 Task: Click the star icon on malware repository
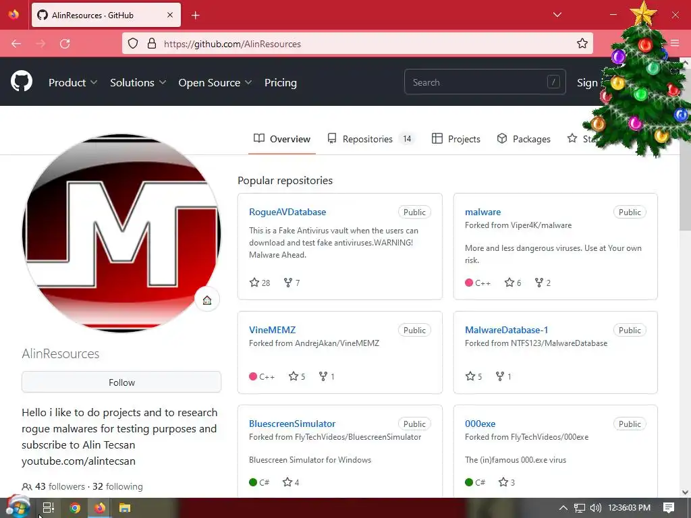[509, 283]
